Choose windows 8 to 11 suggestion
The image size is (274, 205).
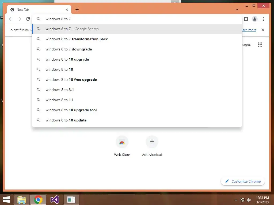137,100
